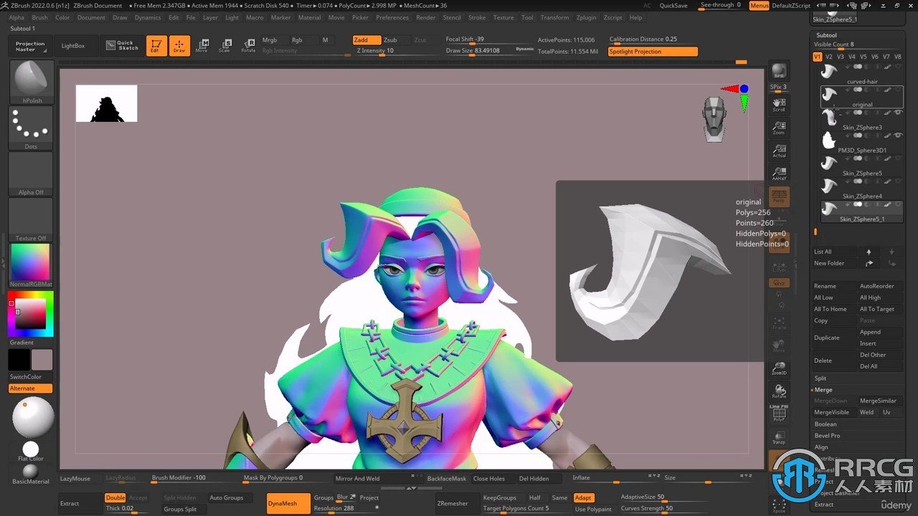The image size is (918, 516).
Task: Open the Render menu
Action: tap(426, 17)
